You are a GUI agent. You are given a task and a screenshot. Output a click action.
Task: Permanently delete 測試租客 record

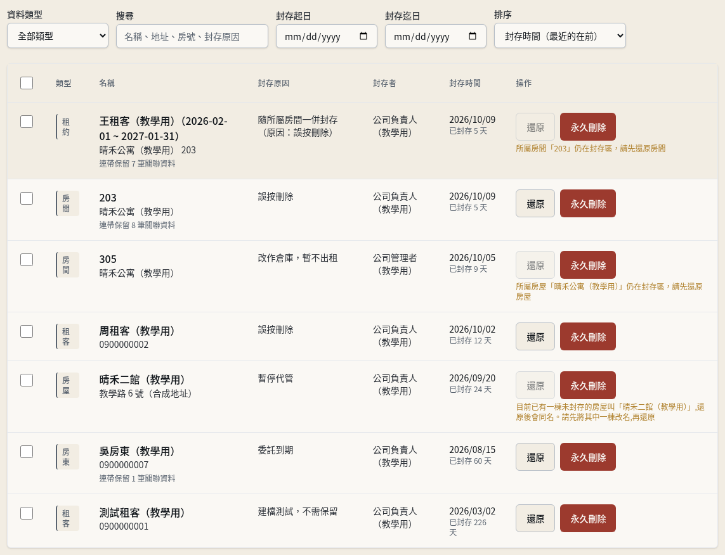coord(588,518)
